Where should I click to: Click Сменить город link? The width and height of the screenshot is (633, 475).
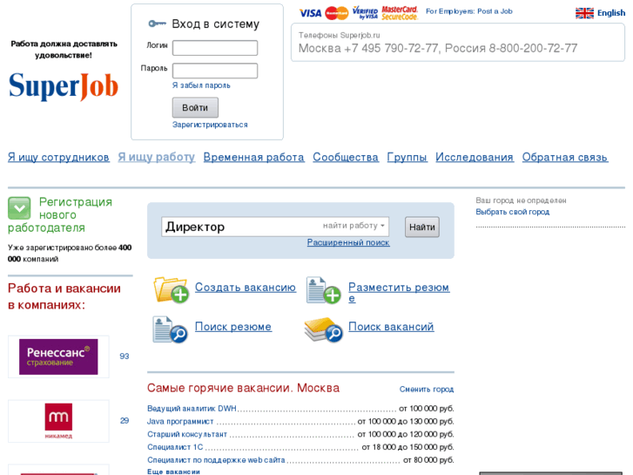(427, 389)
